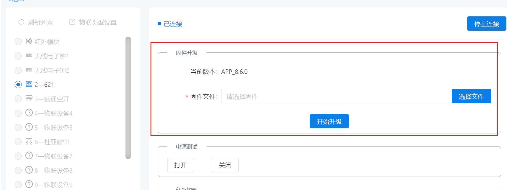Click the infrared module signal icon

coord(29,41)
